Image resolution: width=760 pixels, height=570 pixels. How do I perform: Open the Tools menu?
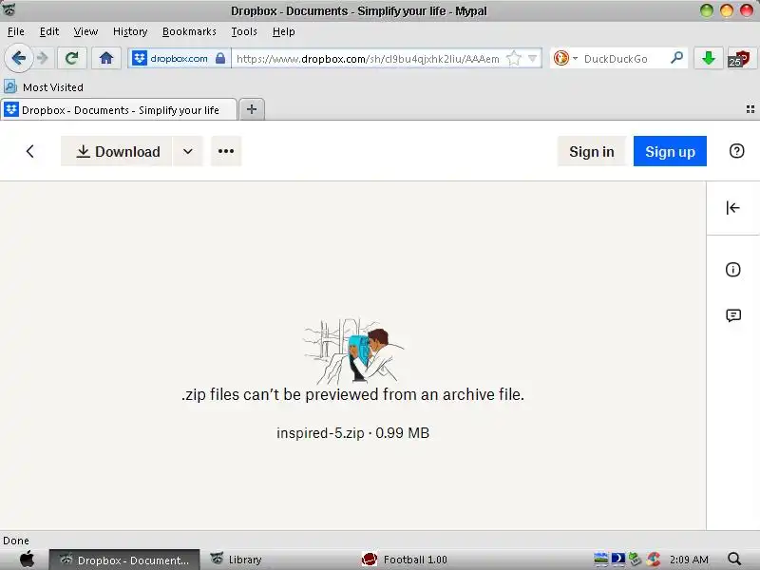[x=244, y=31]
